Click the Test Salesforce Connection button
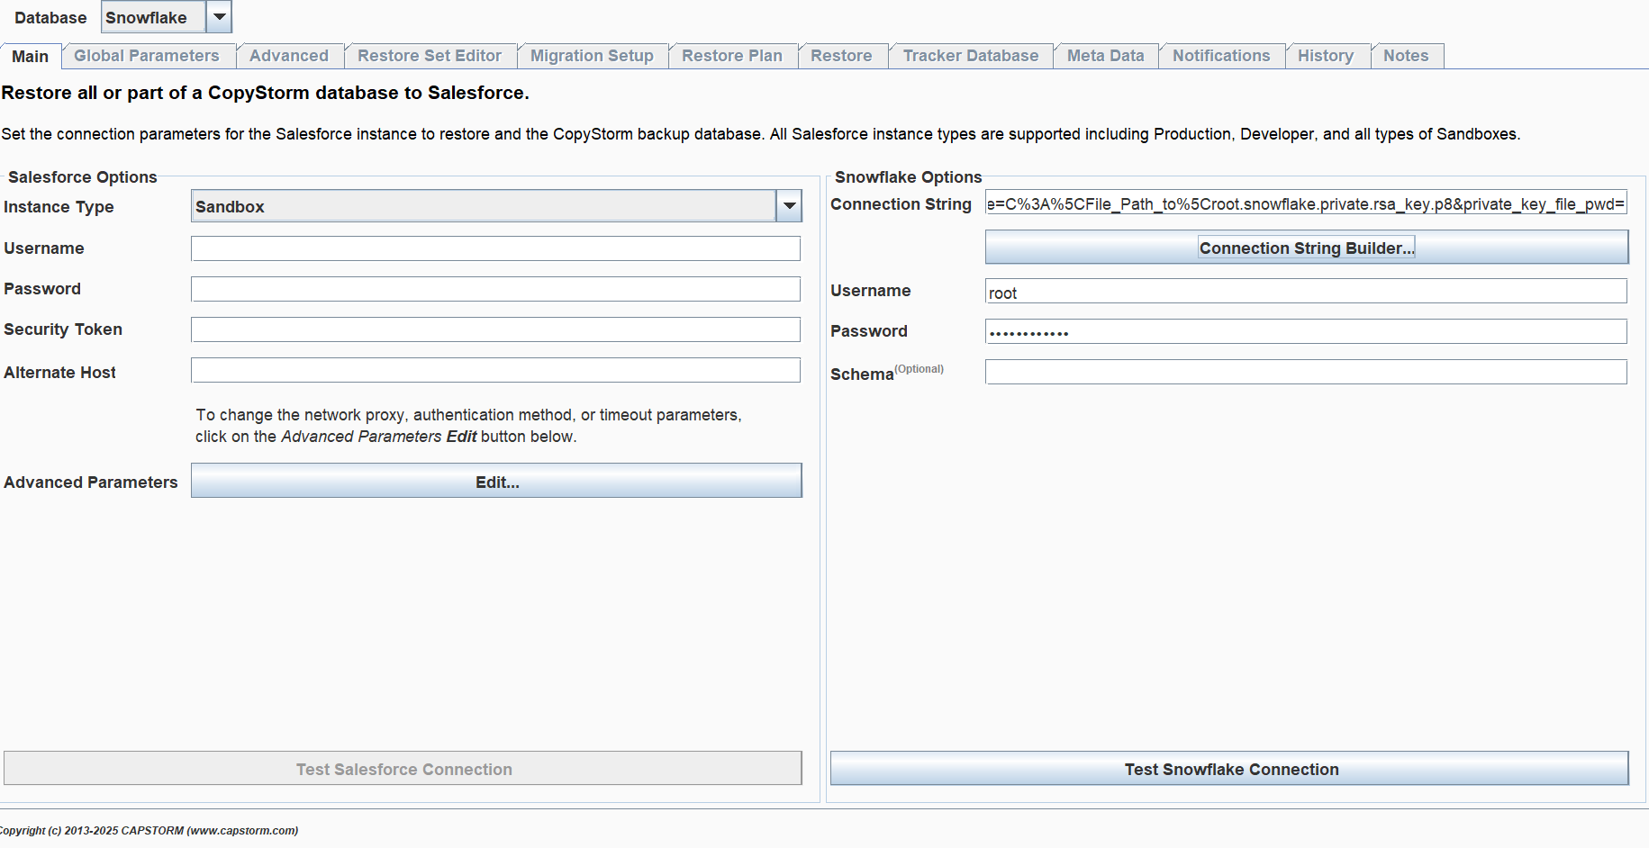1649x848 pixels. click(x=403, y=769)
